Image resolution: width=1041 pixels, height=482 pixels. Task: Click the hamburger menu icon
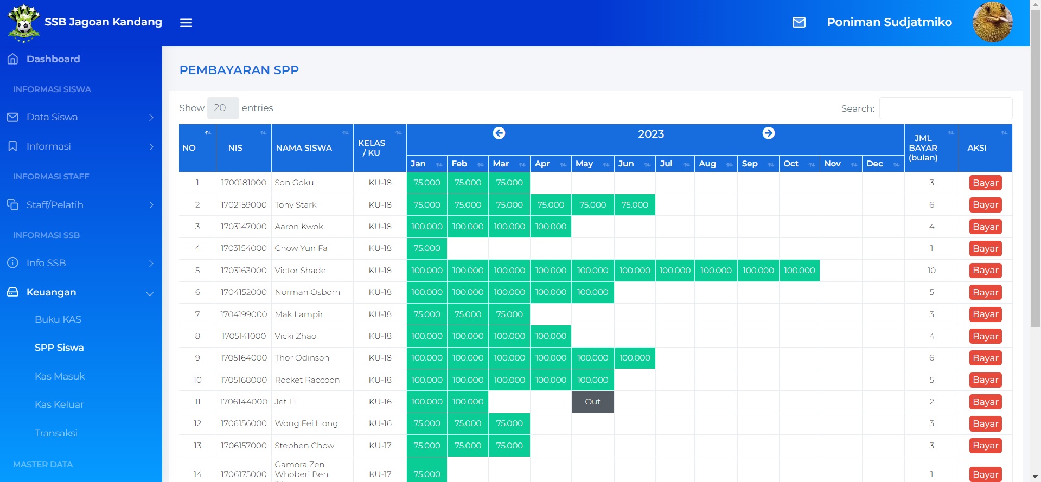(x=186, y=23)
